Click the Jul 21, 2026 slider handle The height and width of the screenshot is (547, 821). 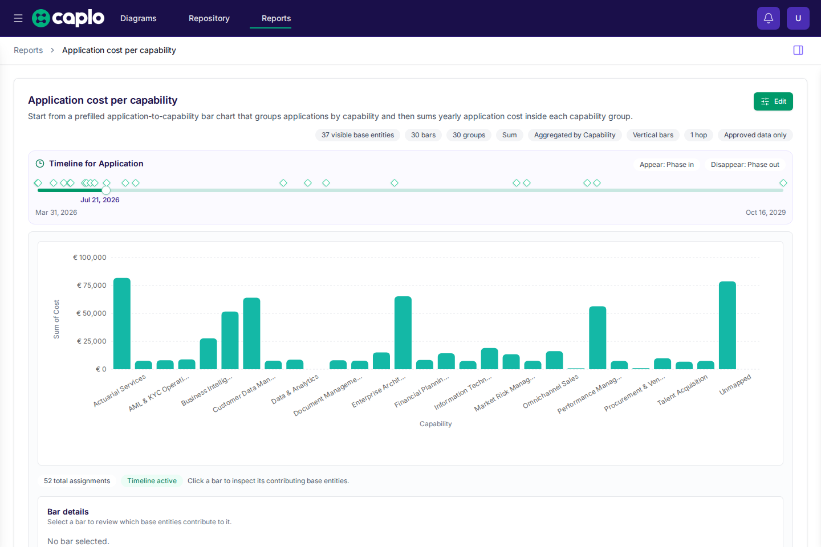[x=106, y=190]
